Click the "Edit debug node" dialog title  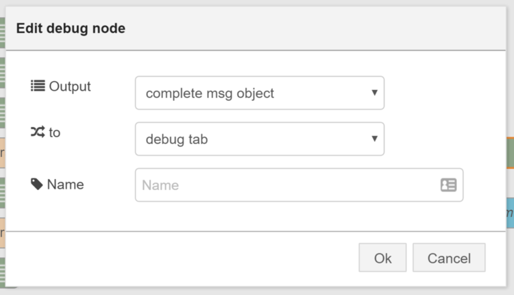point(71,28)
